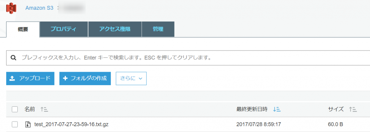
Task: Sort by サイズ using its sort icon
Action: 353,109
